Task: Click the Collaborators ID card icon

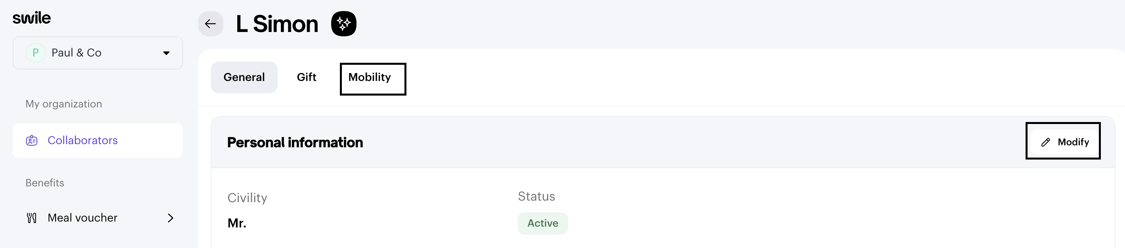Action: click(x=32, y=141)
